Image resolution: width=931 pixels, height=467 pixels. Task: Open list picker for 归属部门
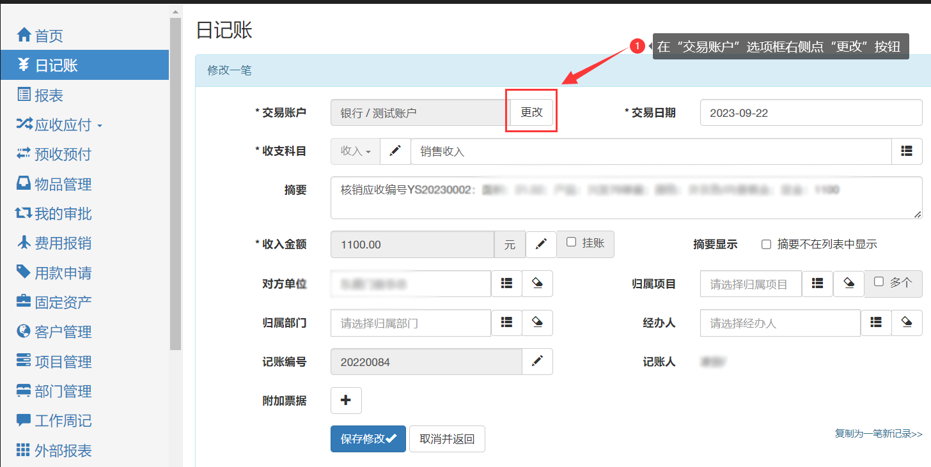pos(506,323)
